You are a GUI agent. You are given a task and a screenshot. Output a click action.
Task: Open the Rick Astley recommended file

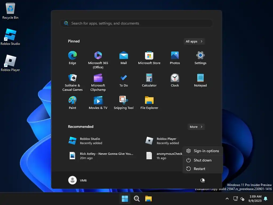point(102,156)
